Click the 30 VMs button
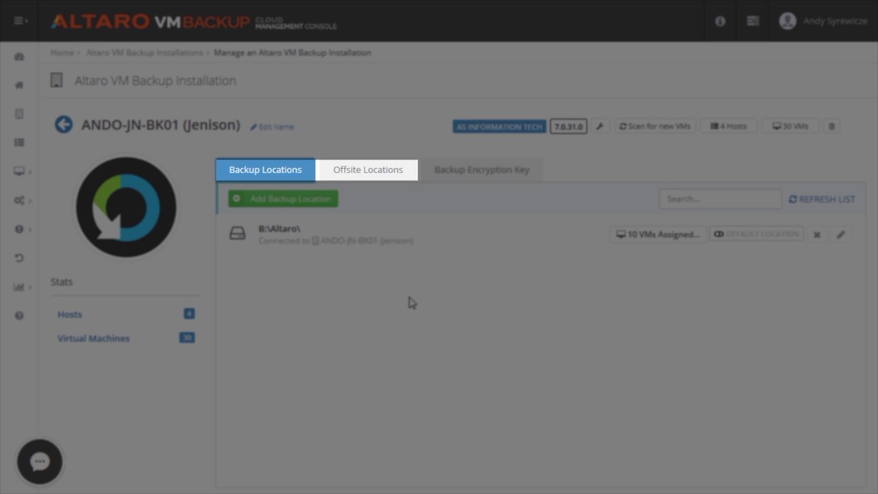 coord(790,126)
